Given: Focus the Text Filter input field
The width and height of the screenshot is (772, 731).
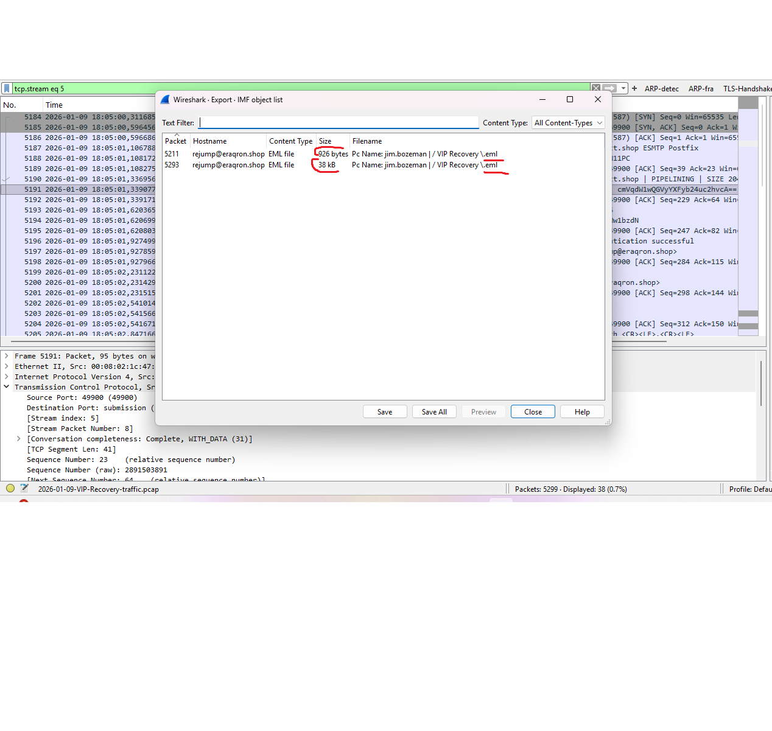Looking at the screenshot, I should tap(339, 122).
